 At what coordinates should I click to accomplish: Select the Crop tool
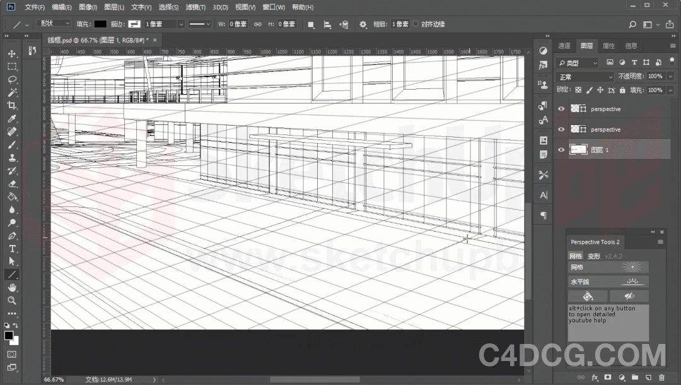coord(13,105)
